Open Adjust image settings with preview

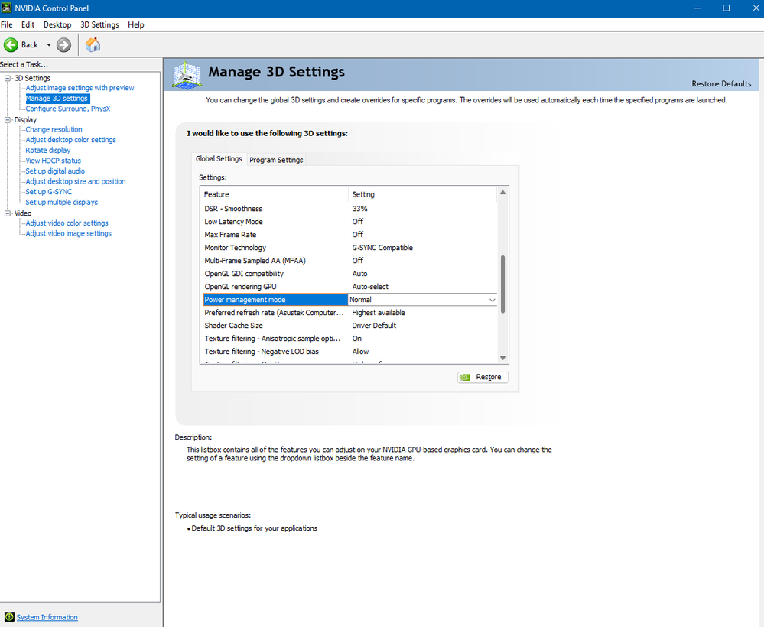pyautogui.click(x=80, y=88)
